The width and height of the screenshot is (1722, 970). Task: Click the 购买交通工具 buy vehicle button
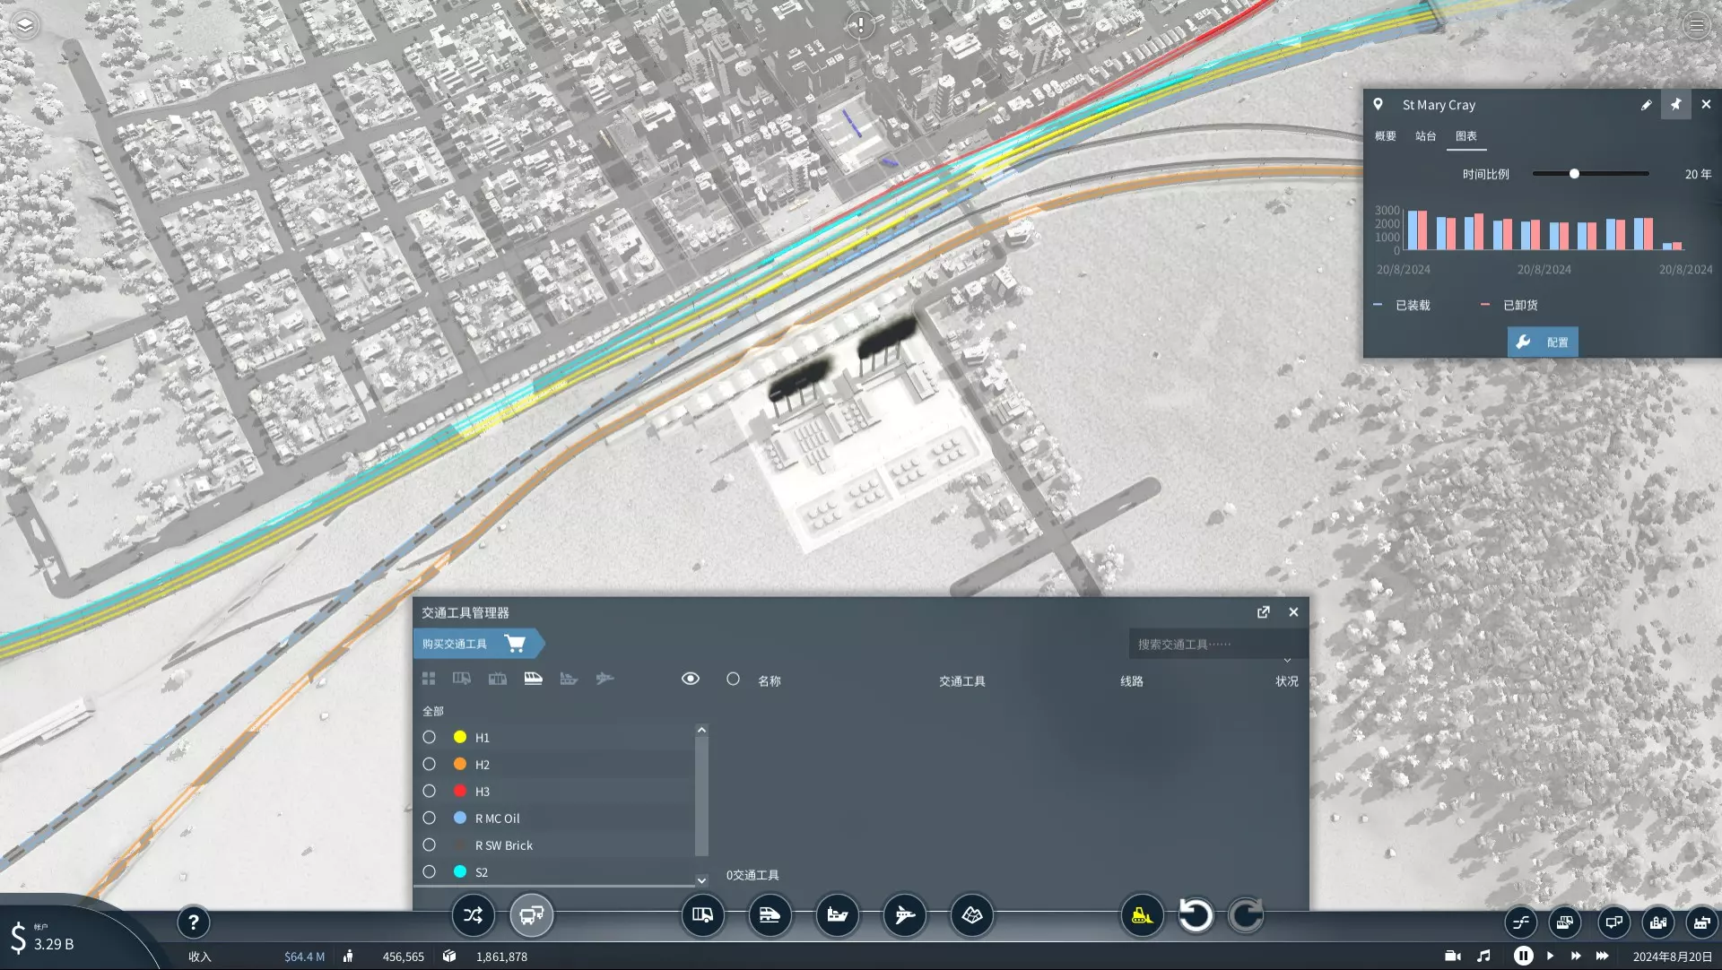click(x=475, y=644)
